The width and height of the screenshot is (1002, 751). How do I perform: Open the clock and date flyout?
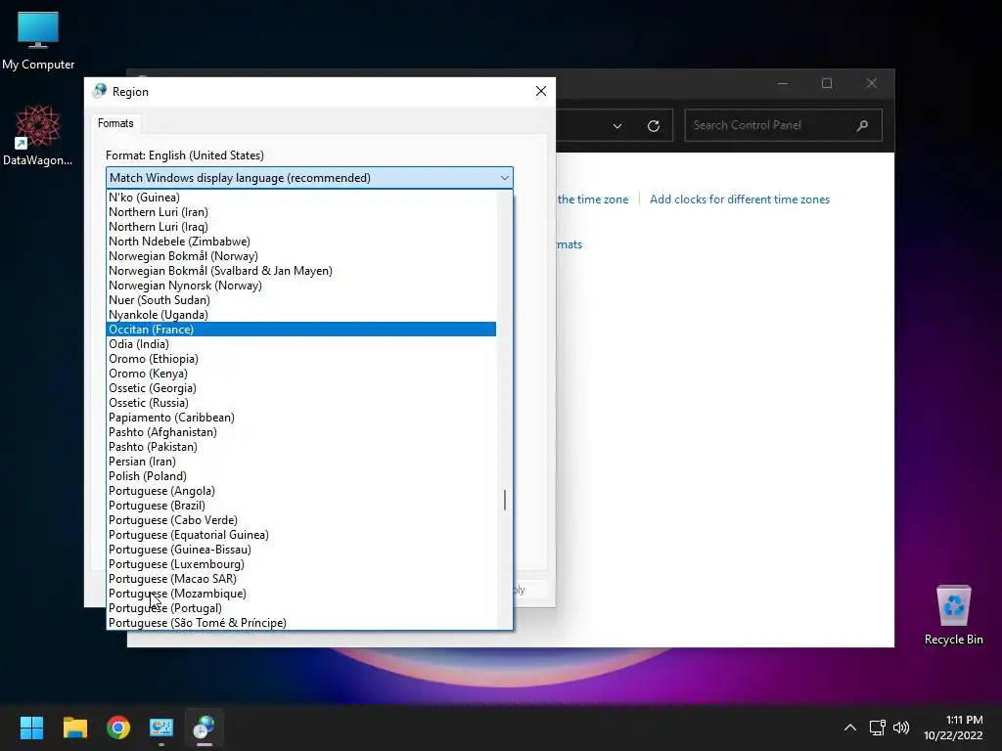953,728
